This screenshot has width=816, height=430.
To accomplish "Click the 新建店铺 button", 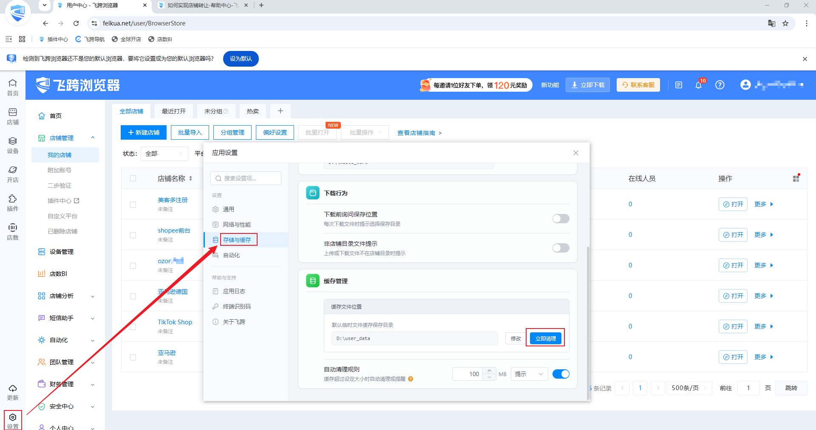I will (x=144, y=132).
